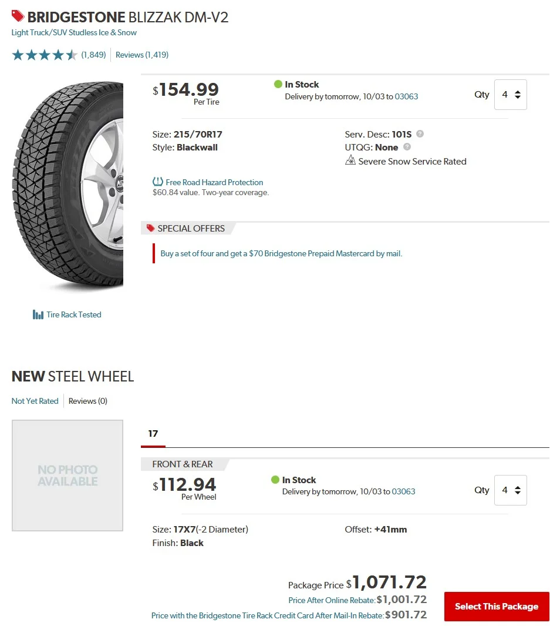550x626 pixels.
Task: Click the Road Hazard Protection tire icon
Action: click(157, 182)
